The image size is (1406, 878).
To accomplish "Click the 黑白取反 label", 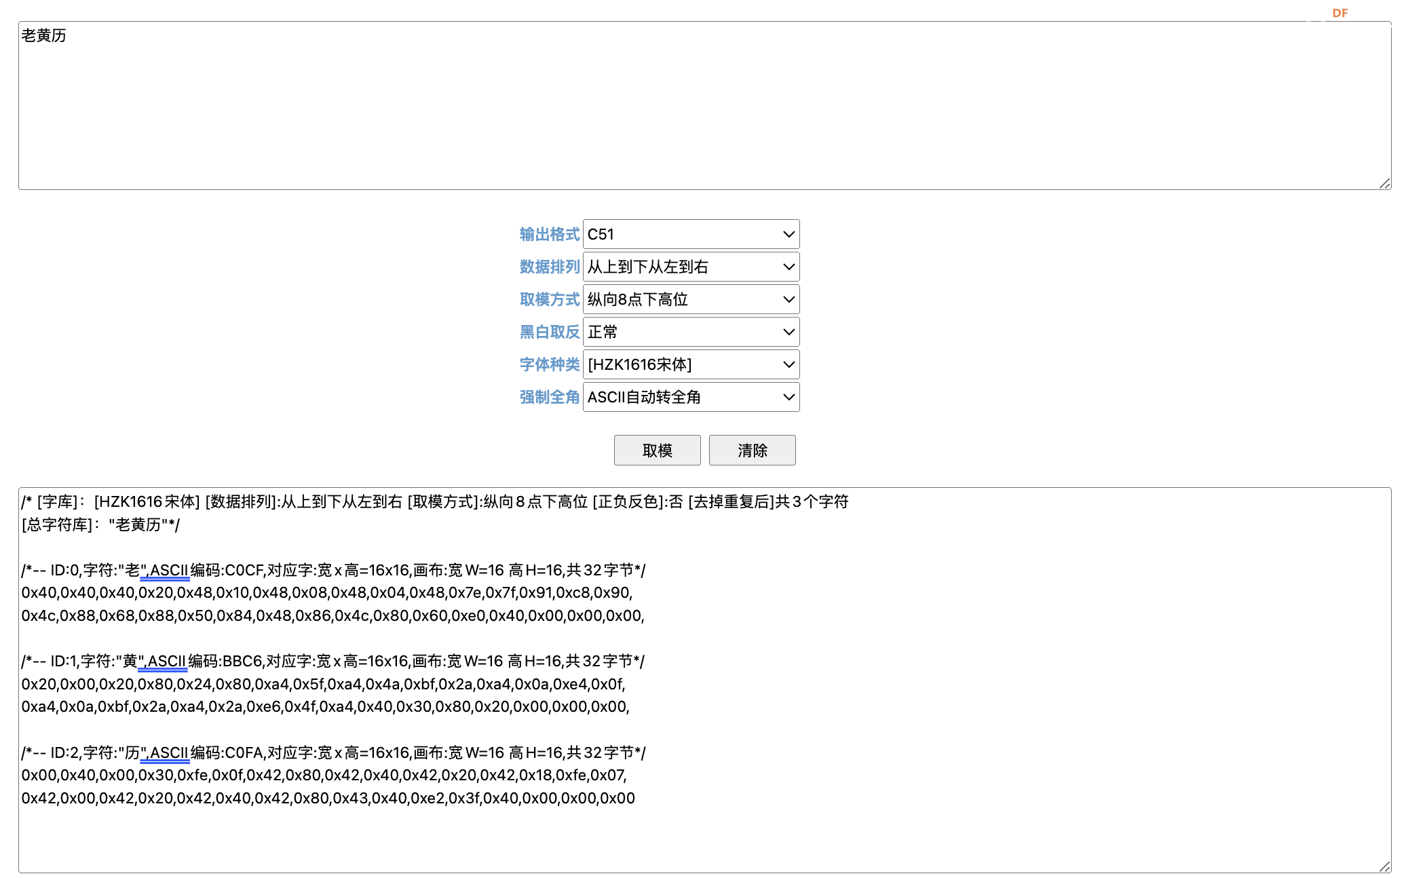I will (x=550, y=332).
